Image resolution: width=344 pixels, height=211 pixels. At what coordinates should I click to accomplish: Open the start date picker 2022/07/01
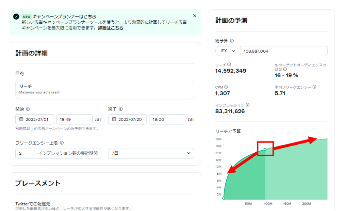pyautogui.click(x=35, y=119)
